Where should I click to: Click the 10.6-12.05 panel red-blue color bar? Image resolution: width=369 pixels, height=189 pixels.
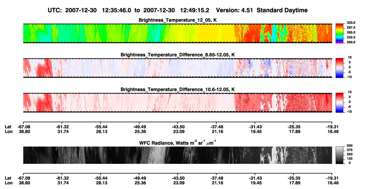(340, 103)
